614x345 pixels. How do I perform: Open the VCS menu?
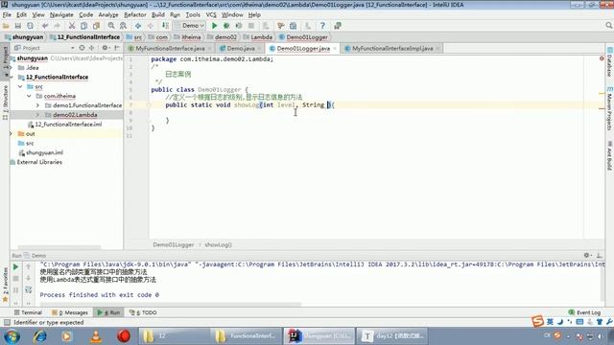(x=211, y=15)
